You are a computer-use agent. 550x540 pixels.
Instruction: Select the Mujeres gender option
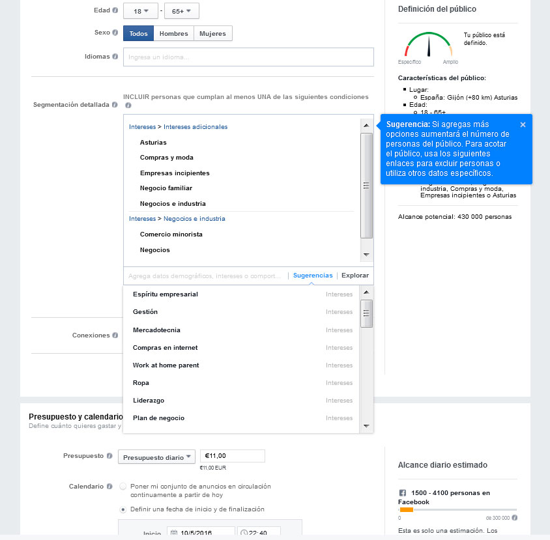(x=212, y=34)
